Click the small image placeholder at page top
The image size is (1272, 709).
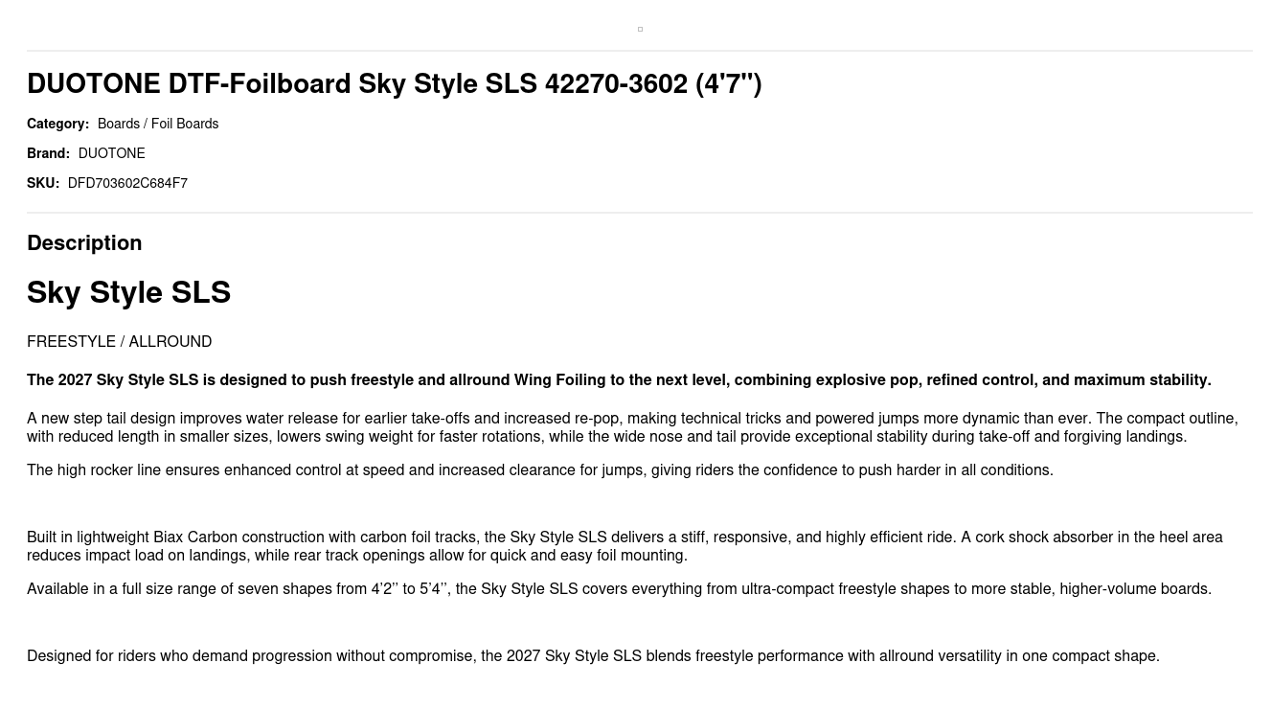[x=640, y=29]
